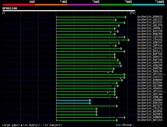
Task: Click the arrowhead ending the A9NR89 alignment
Action: coord(125,118)
